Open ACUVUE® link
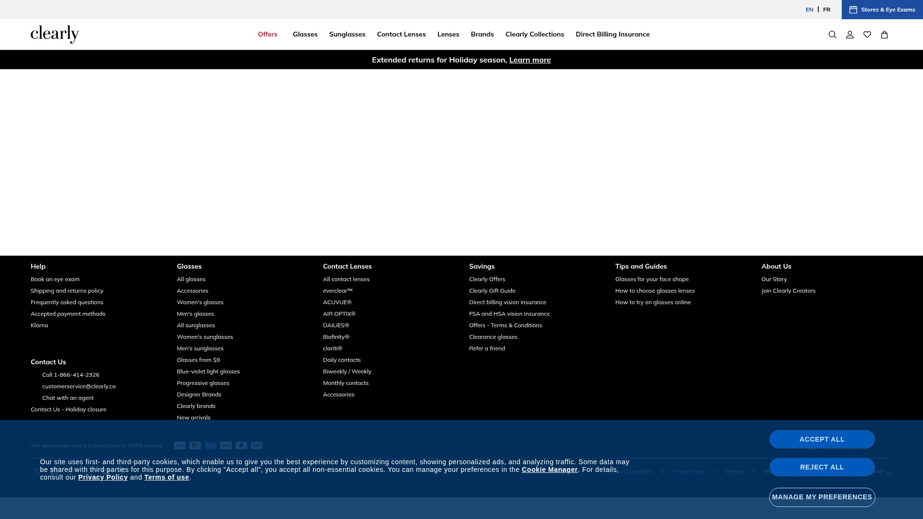 click(337, 302)
